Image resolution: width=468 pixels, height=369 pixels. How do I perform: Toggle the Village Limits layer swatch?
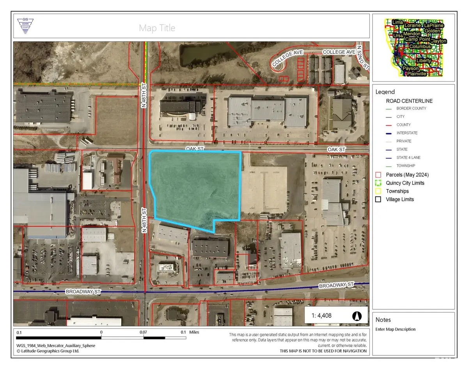(378, 199)
